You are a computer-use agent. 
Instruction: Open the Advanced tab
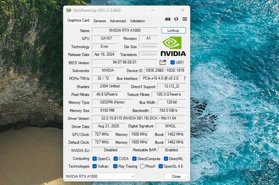tap(118, 21)
